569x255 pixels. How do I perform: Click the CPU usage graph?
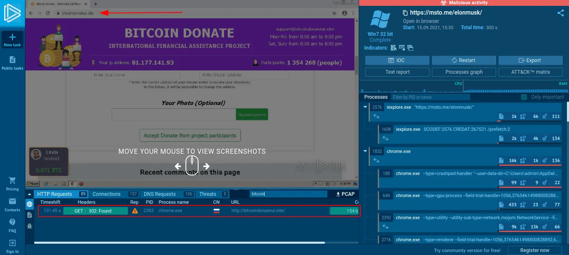click(411, 87)
